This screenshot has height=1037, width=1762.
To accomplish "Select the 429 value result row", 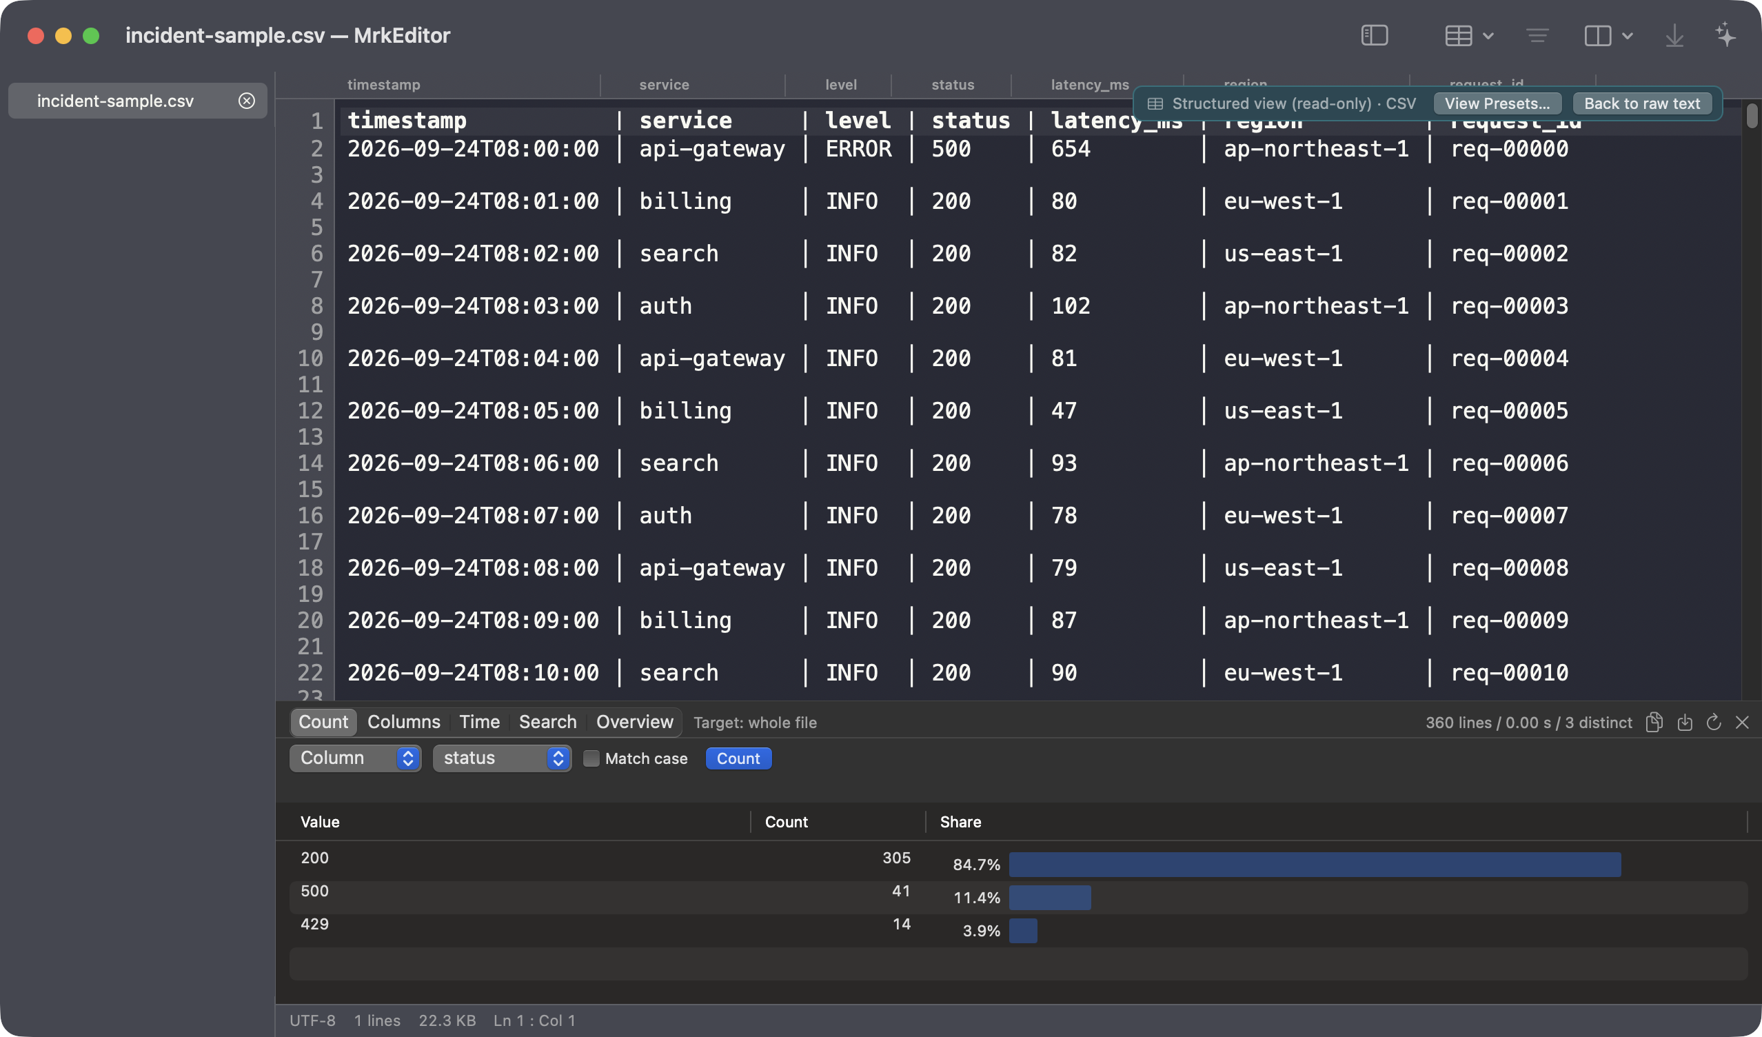I will click(1018, 930).
